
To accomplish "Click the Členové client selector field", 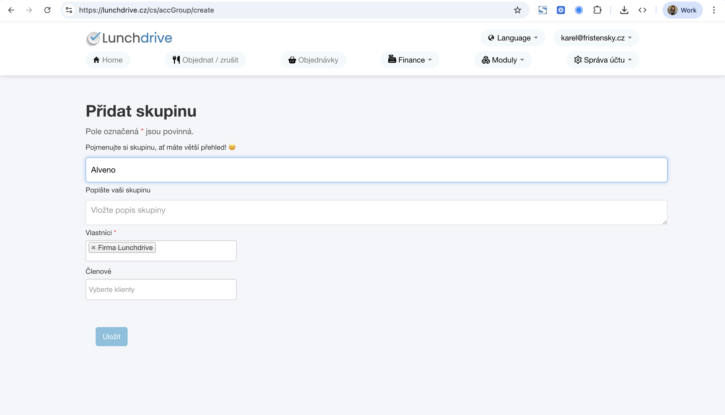I will (x=161, y=289).
